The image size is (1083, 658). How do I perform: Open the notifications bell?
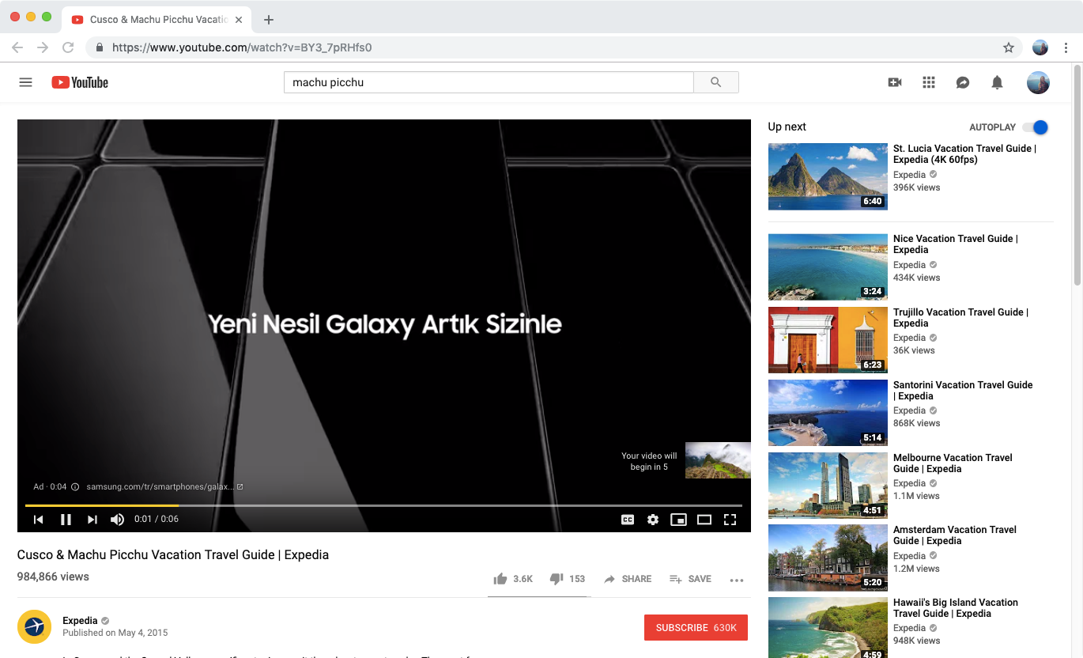997,82
